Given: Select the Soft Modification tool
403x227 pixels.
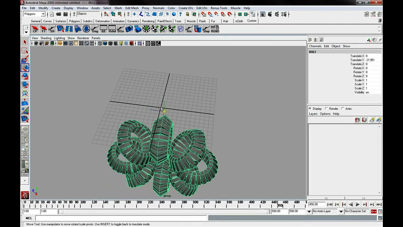Looking at the screenshot, I should (x=25, y=102).
